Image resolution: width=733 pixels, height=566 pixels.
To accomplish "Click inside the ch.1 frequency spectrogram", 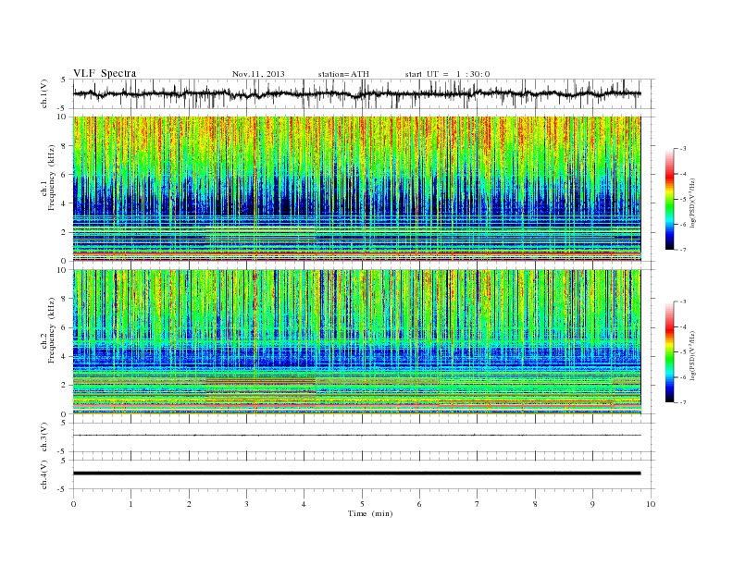I will (x=356, y=189).
